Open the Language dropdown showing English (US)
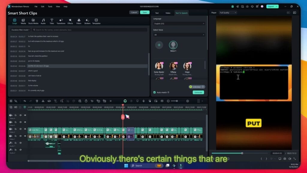 179,23
